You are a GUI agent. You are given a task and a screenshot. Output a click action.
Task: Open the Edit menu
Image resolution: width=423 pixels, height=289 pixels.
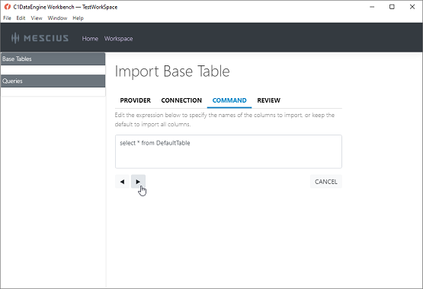[21, 18]
